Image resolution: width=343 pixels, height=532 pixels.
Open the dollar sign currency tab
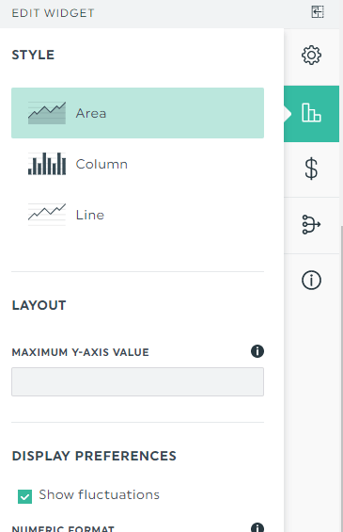click(311, 169)
